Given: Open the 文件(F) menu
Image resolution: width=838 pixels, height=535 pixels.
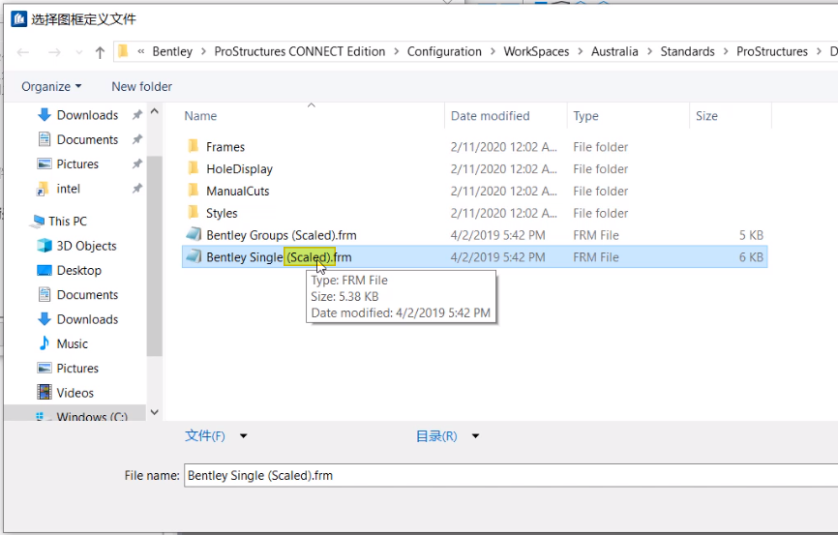Looking at the screenshot, I should 205,436.
